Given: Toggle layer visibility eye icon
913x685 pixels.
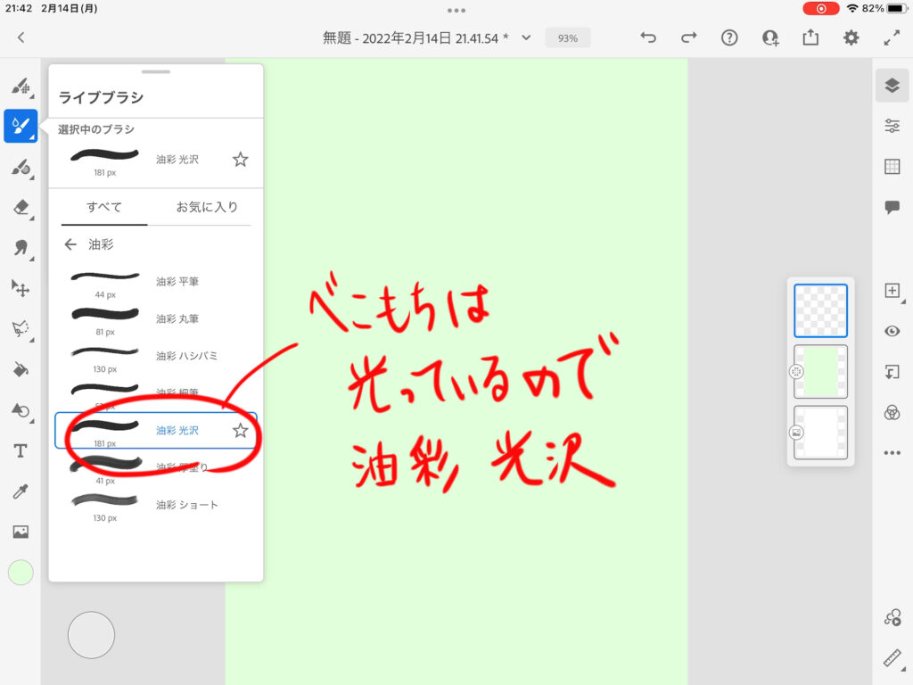Looking at the screenshot, I should tap(892, 331).
